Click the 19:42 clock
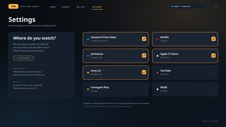226x127 pixels. click(x=215, y=6)
